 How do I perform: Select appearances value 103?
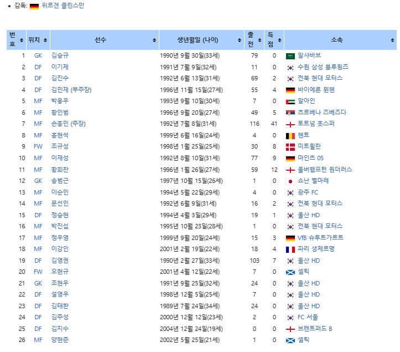click(254, 261)
